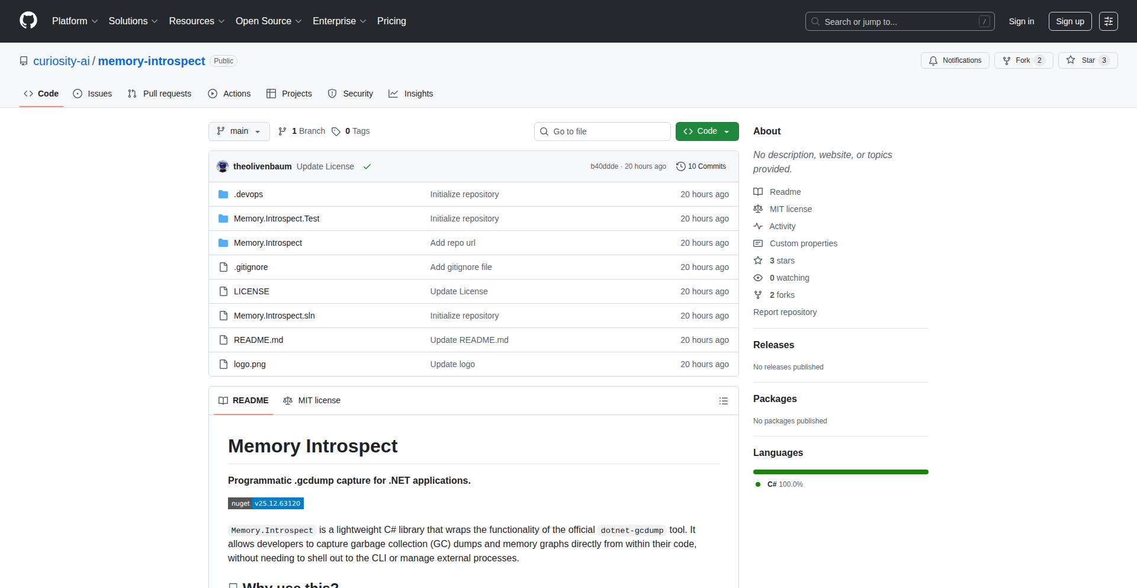The height and width of the screenshot is (588, 1137).
Task: Click the Readme book icon in About
Action: pyautogui.click(x=758, y=192)
